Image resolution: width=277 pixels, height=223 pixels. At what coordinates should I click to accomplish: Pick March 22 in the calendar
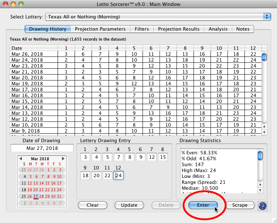click(x=47, y=190)
